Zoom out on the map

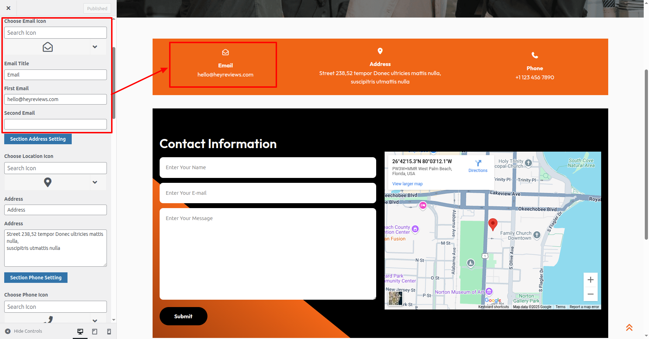(x=590, y=294)
